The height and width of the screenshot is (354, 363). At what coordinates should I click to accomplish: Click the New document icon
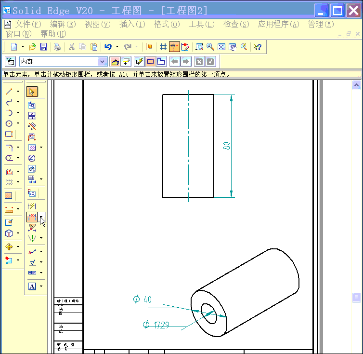click(x=14, y=47)
